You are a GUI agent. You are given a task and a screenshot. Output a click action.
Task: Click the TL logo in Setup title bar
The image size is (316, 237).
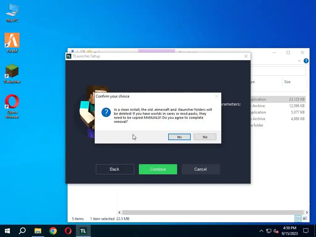(69, 56)
